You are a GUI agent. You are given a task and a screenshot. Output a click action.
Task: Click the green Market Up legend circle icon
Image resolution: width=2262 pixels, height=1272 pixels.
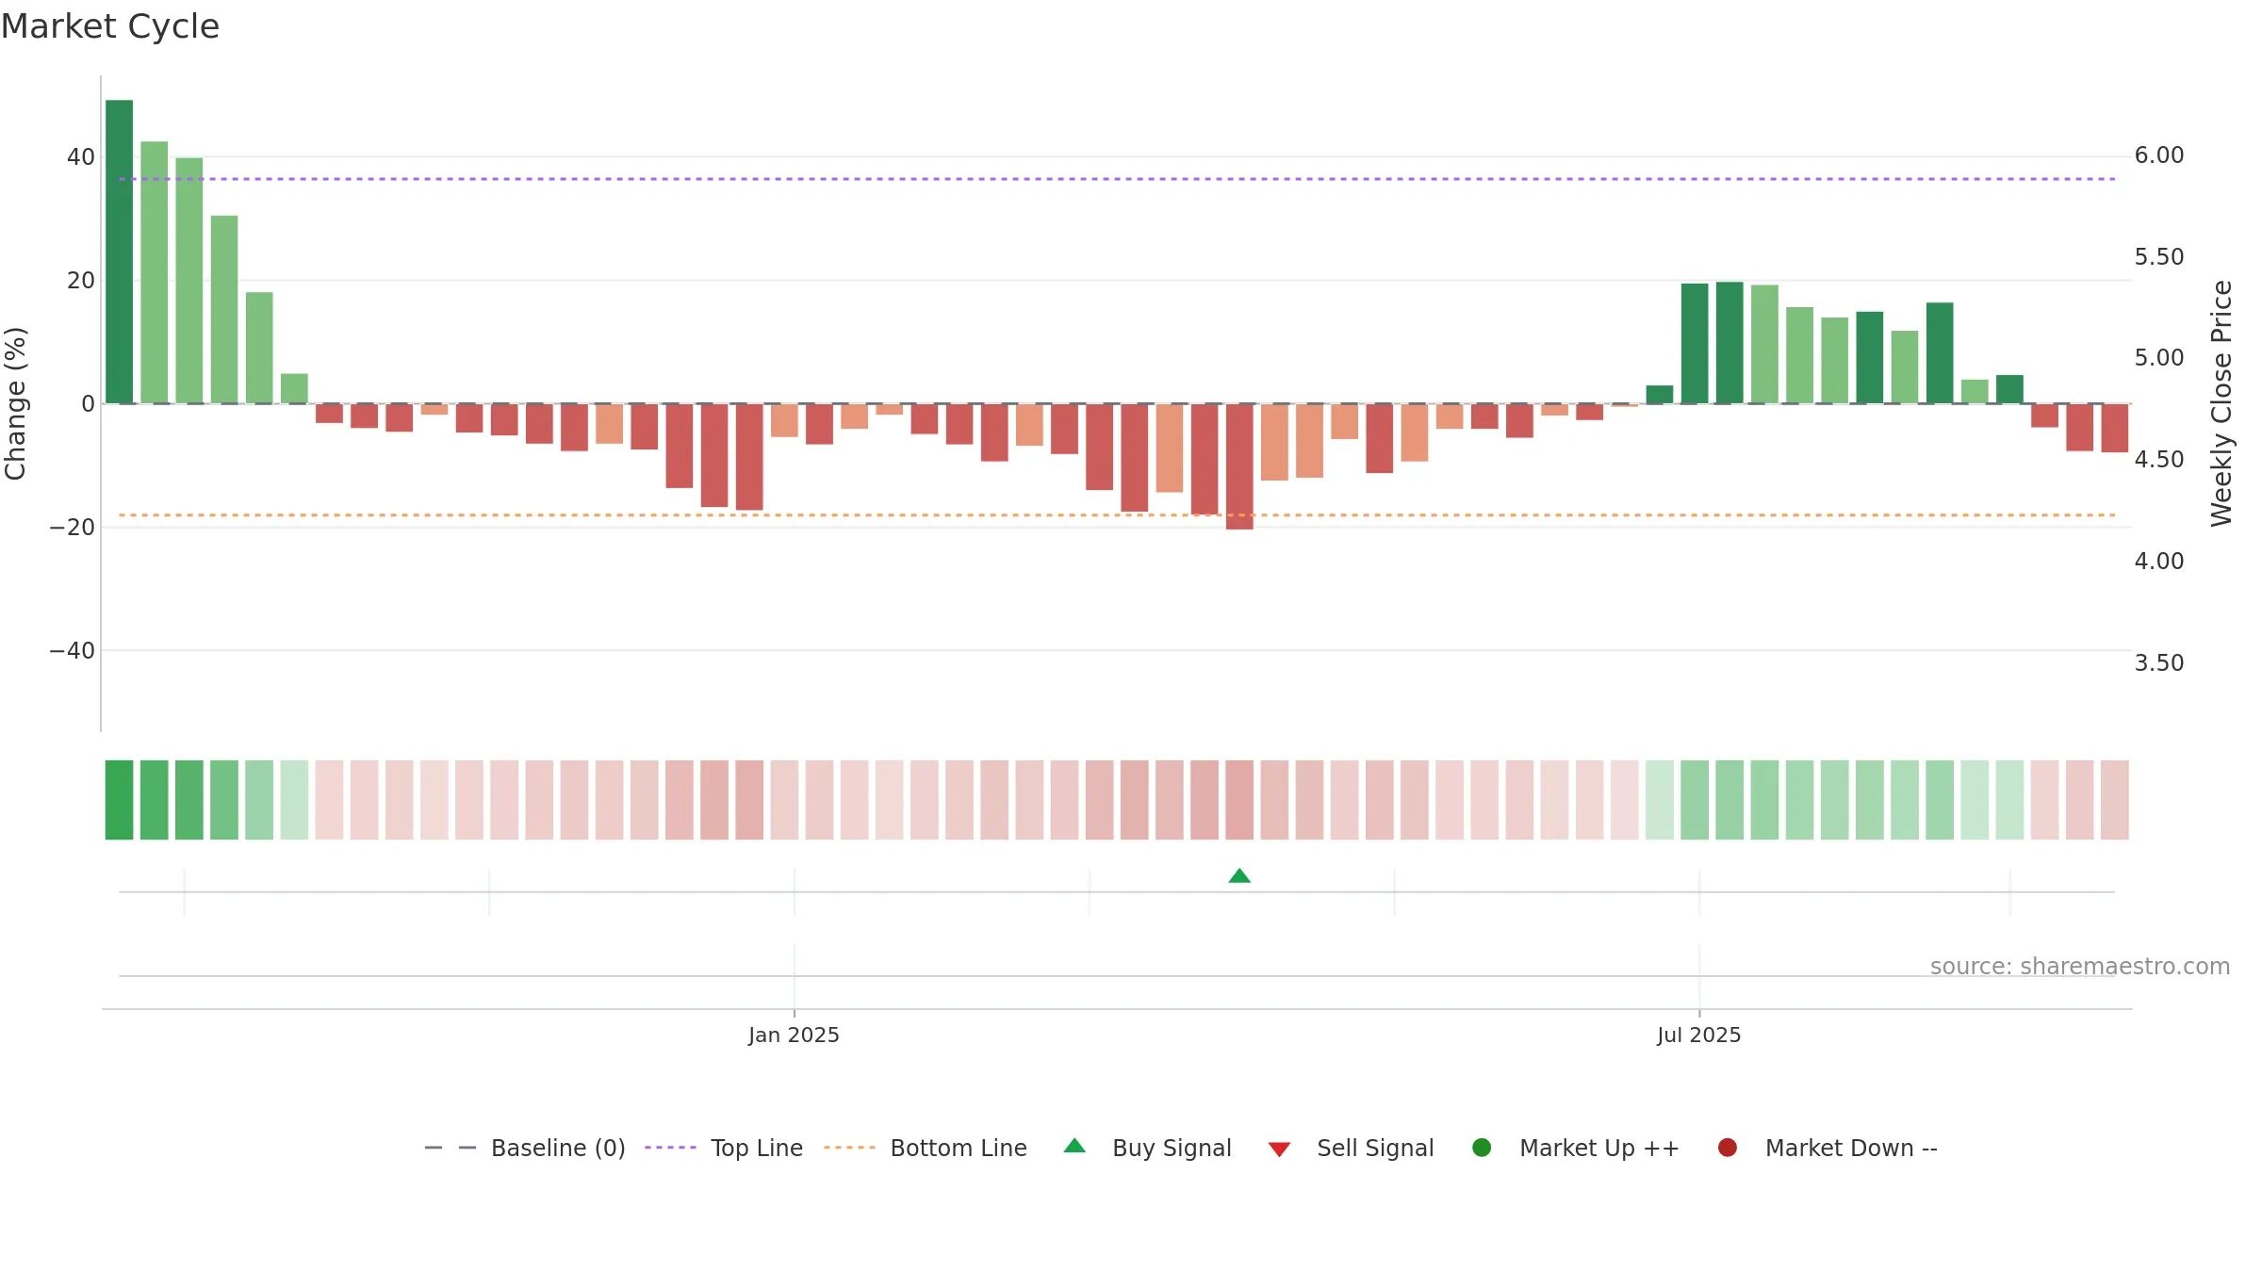point(1482,1148)
